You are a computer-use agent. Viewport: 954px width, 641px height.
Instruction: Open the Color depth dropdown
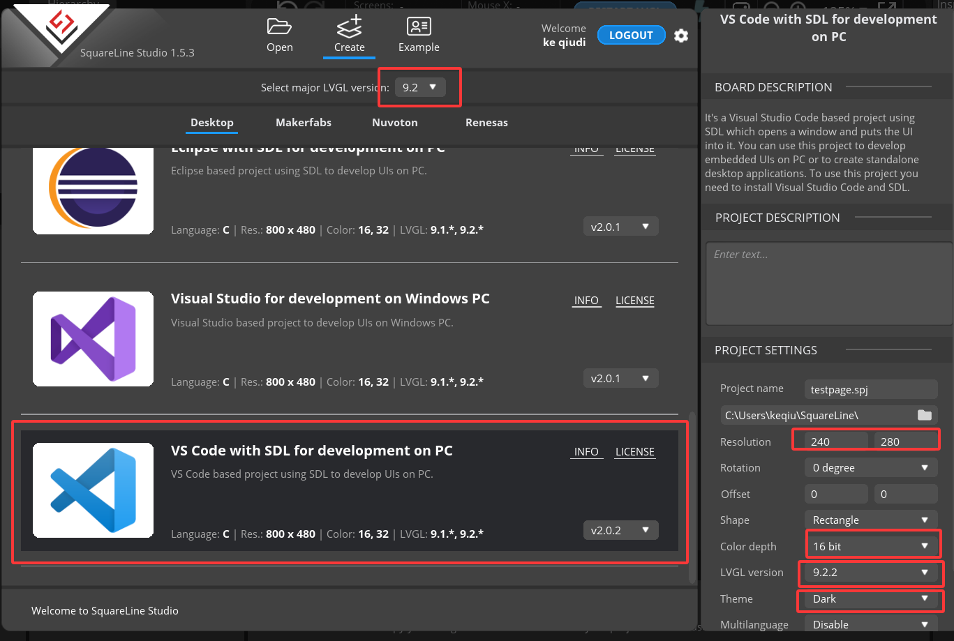tap(870, 546)
